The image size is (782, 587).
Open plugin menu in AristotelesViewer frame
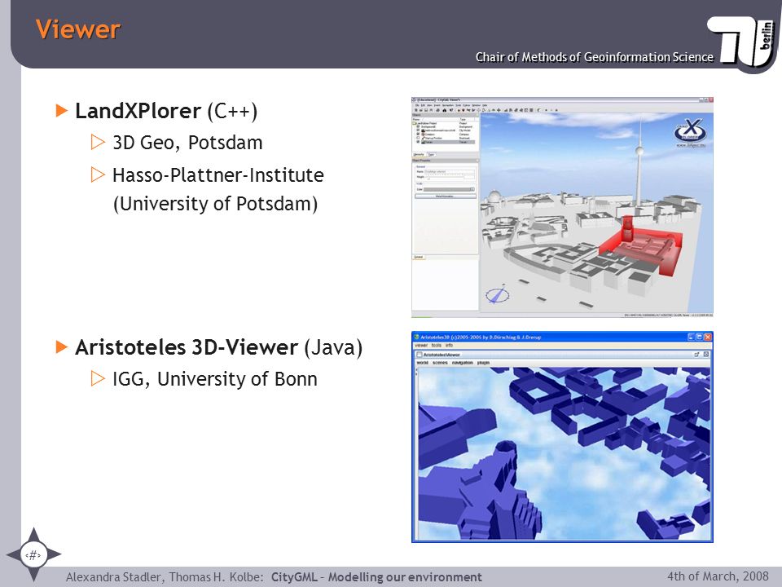coord(483,362)
